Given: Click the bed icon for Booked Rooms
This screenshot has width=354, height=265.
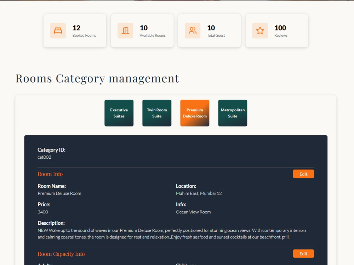Looking at the screenshot, I should pyautogui.click(x=58, y=30).
